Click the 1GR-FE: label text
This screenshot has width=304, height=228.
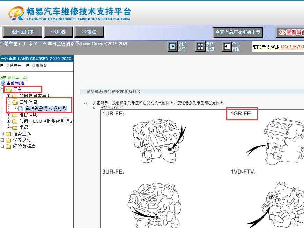point(242,114)
